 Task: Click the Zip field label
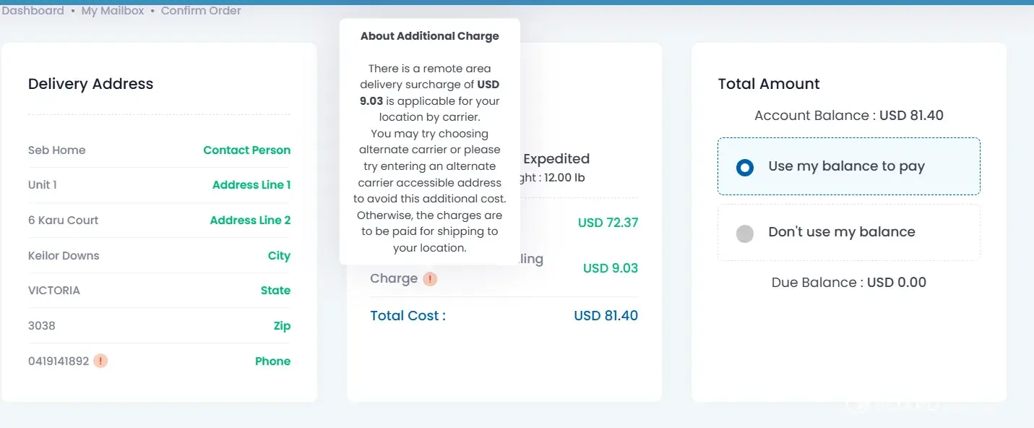coord(282,326)
